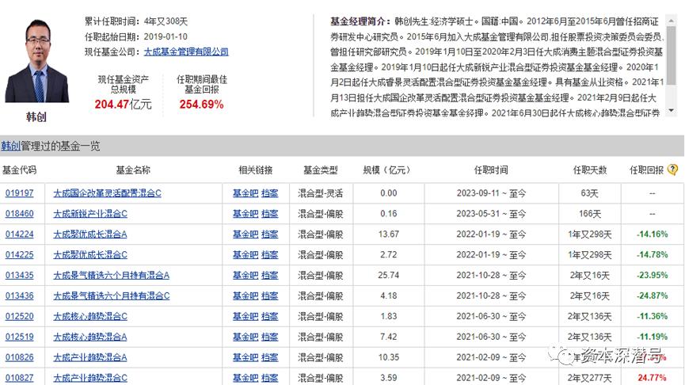This screenshot has height=385, width=685.
Task: Click the photo of manager 韩创
Action: 36,61
